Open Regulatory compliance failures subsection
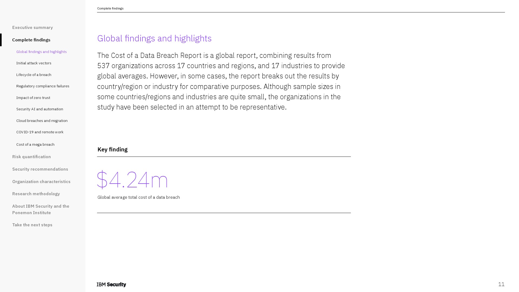The width and height of the screenshot is (519, 292). pyautogui.click(x=43, y=86)
